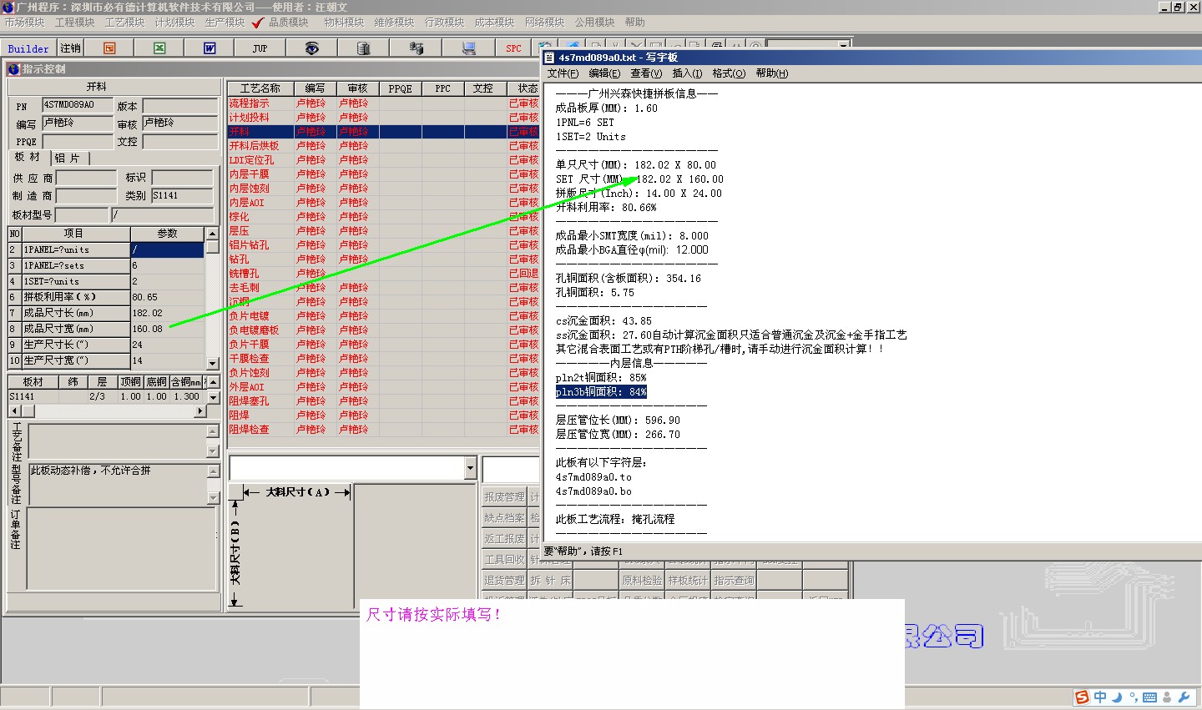Open the PowerPoint export icon in toolbar

pos(109,48)
